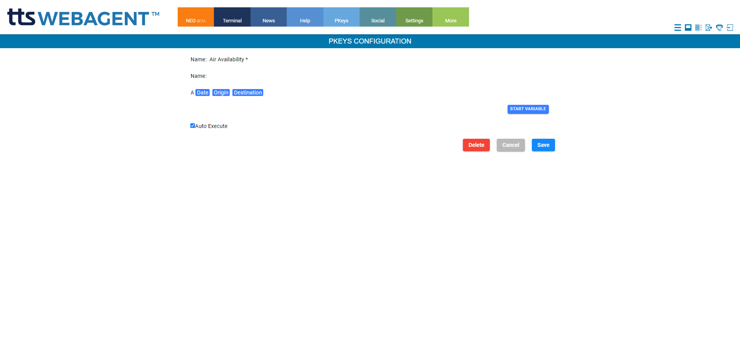This screenshot has height=360, width=740.
Task: Open the checklist lines icon
Action: tap(698, 27)
